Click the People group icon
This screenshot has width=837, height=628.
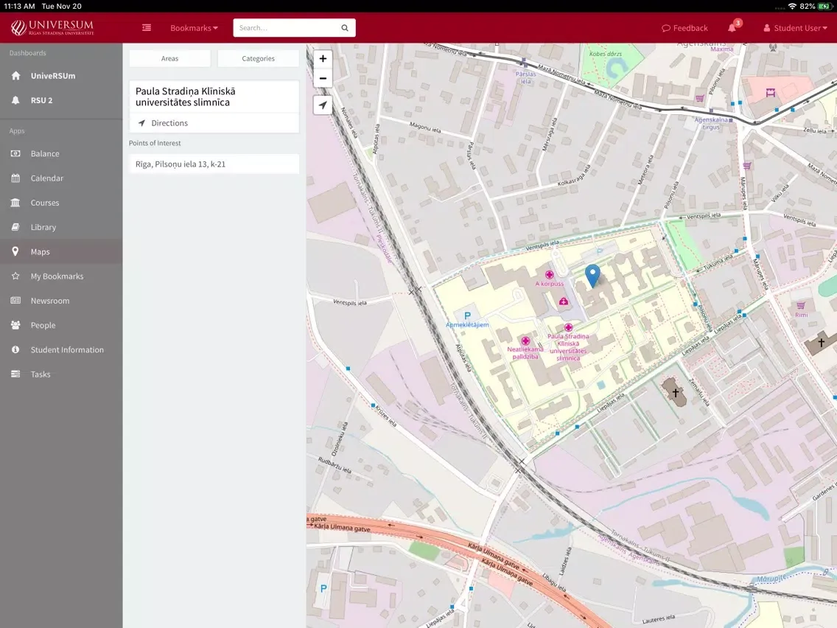[15, 325]
